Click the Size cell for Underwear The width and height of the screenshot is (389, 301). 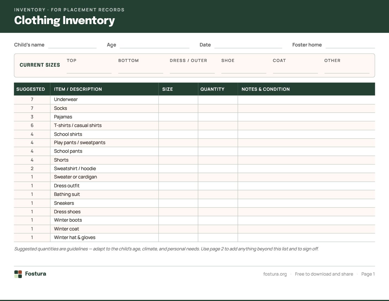178,100
